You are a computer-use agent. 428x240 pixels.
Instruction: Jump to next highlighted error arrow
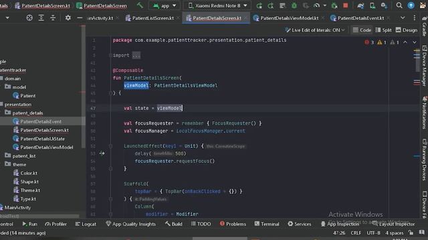pyautogui.click(x=415, y=42)
